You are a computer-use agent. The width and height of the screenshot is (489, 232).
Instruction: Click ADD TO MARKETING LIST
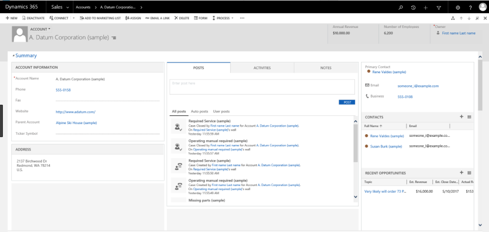click(100, 18)
